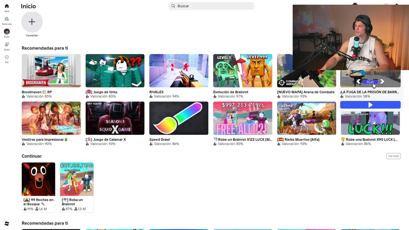Screen dimensions: 409x230
Task: Click the search magnifier icon
Action: (x=173, y=6)
